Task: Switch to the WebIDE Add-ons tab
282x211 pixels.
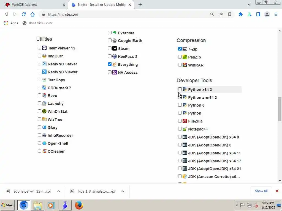Action: (x=34, y=5)
